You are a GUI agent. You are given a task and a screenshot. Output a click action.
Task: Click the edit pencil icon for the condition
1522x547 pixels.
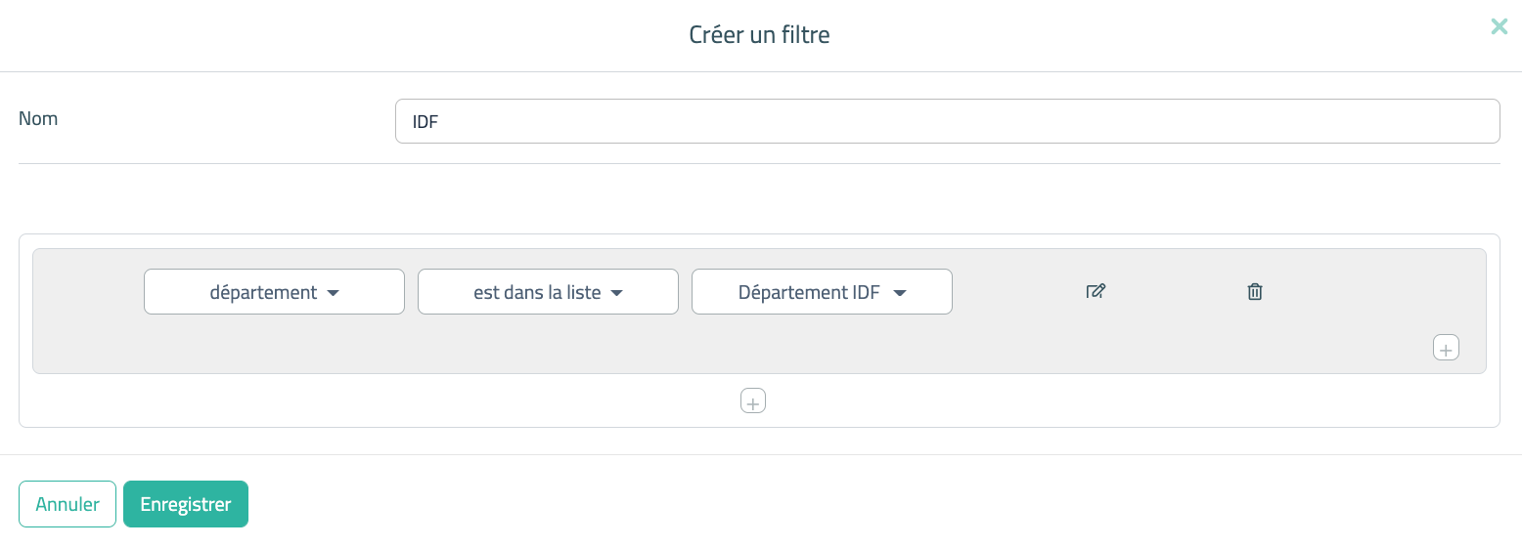[x=1096, y=291]
